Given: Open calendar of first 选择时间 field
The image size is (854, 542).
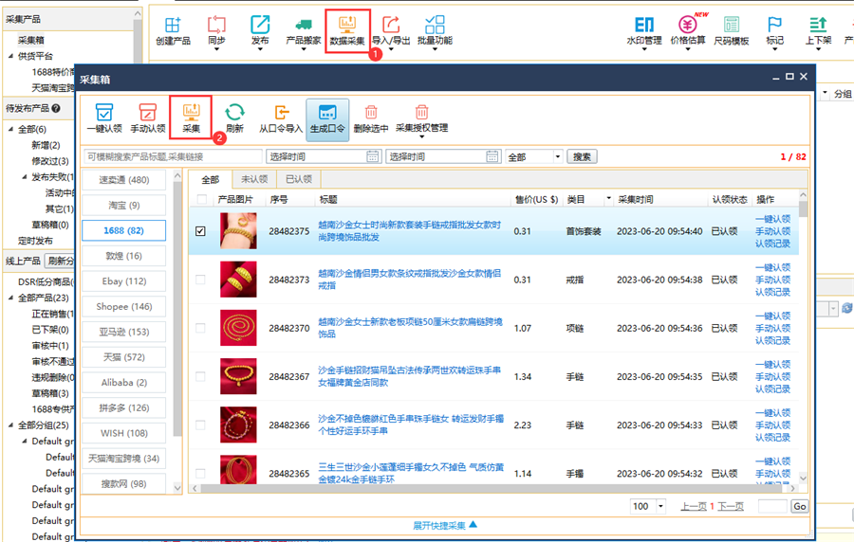Looking at the screenshot, I should pyautogui.click(x=373, y=156).
